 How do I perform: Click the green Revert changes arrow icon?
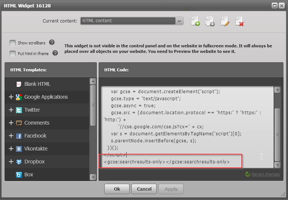point(248,174)
